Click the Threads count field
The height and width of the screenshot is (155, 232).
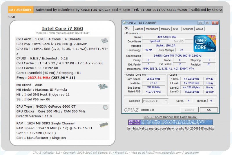[211, 101]
